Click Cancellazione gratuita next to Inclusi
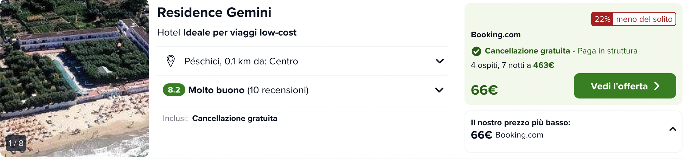This screenshot has width=685, height=159. [235, 119]
